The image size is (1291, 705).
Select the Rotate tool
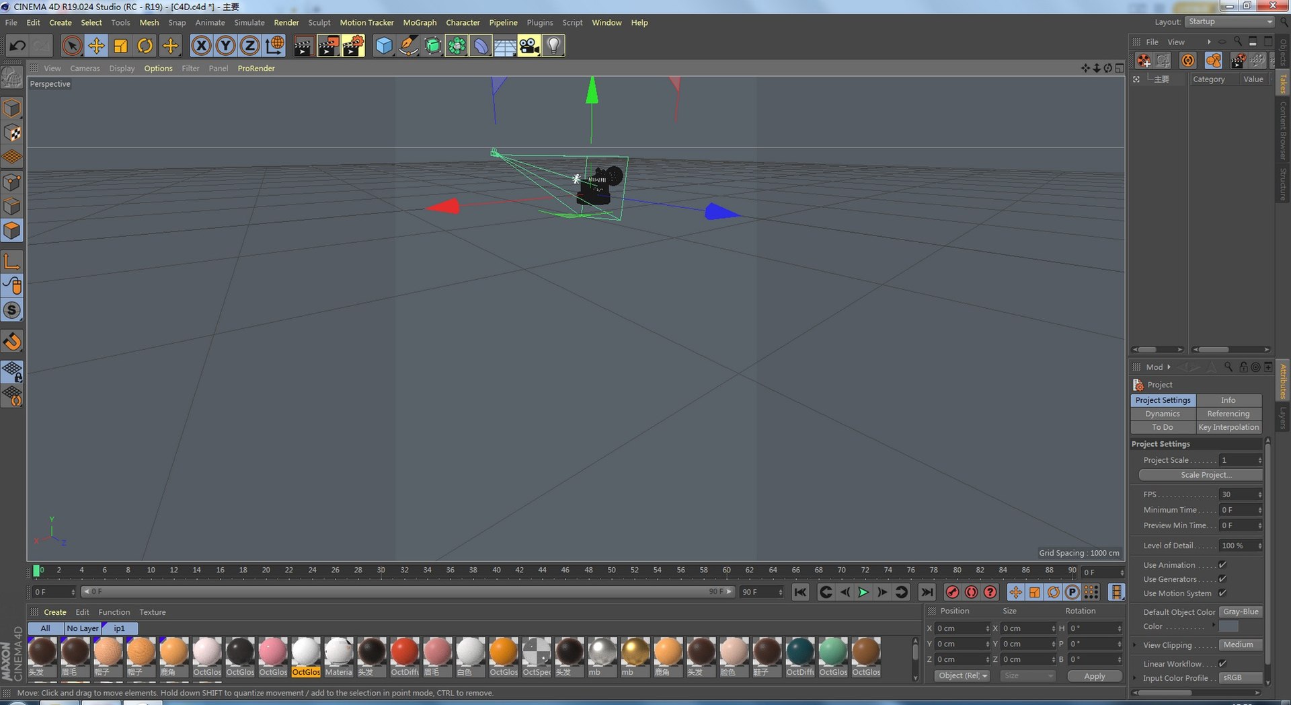[145, 46]
